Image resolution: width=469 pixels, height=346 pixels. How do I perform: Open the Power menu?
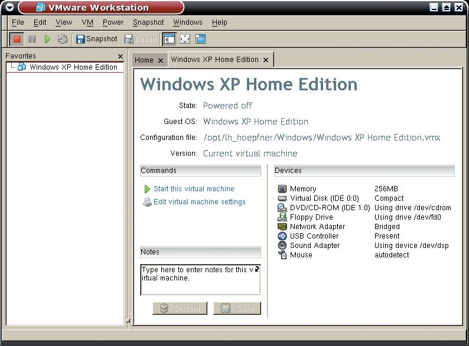click(113, 22)
